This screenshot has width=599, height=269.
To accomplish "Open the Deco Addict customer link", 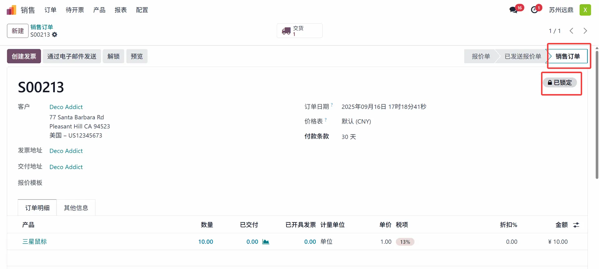I will [x=66, y=107].
